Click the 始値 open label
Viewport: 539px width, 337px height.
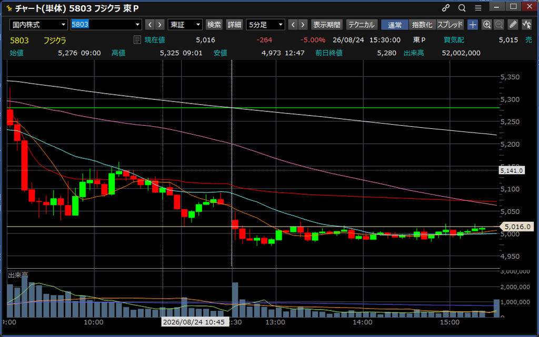coord(16,53)
